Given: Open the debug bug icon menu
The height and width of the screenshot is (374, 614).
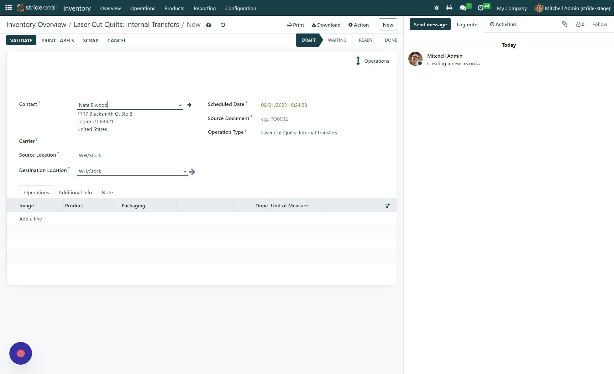Looking at the screenshot, I should point(436,8).
